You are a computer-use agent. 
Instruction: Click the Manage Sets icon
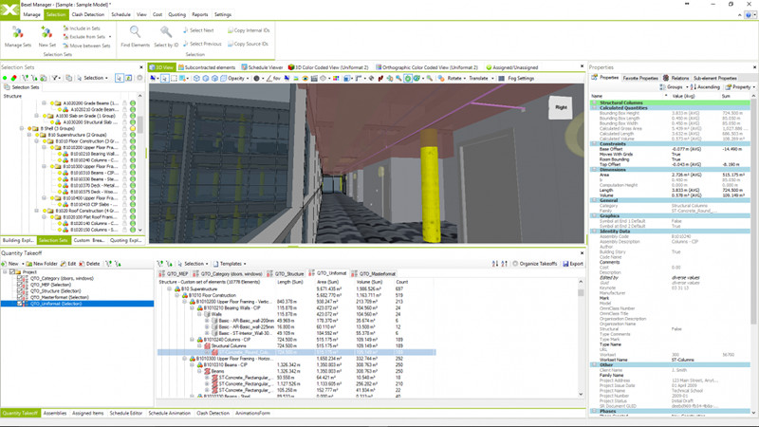[x=17, y=32]
